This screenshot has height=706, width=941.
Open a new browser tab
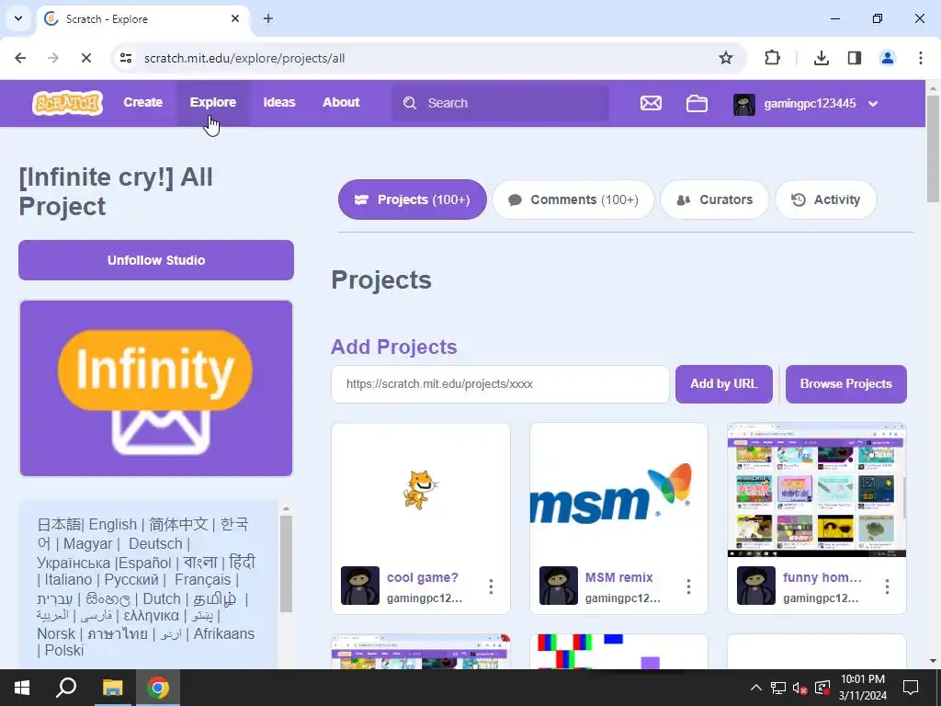point(268,18)
